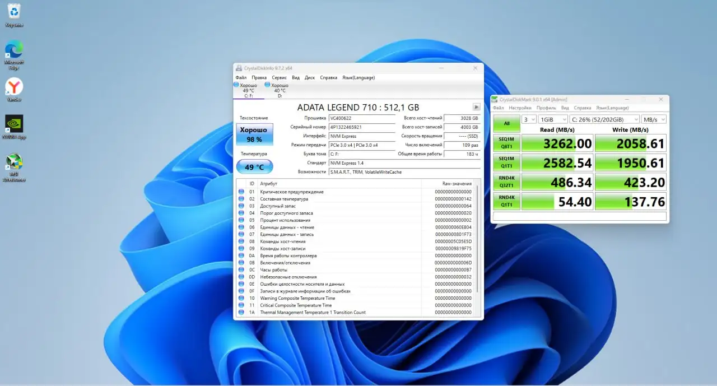717x386 pixels.
Task: Select the C: F: disk tab
Action: (248, 90)
